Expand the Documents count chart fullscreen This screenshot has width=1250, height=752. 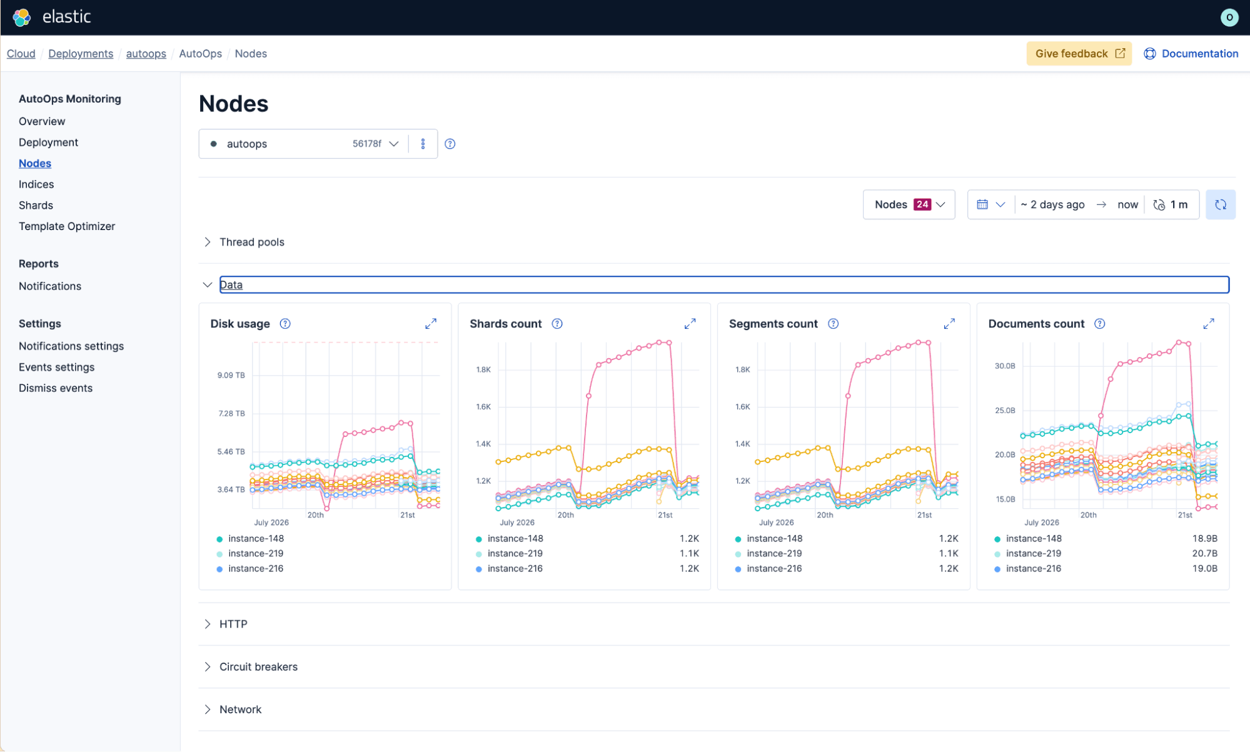pyautogui.click(x=1209, y=324)
